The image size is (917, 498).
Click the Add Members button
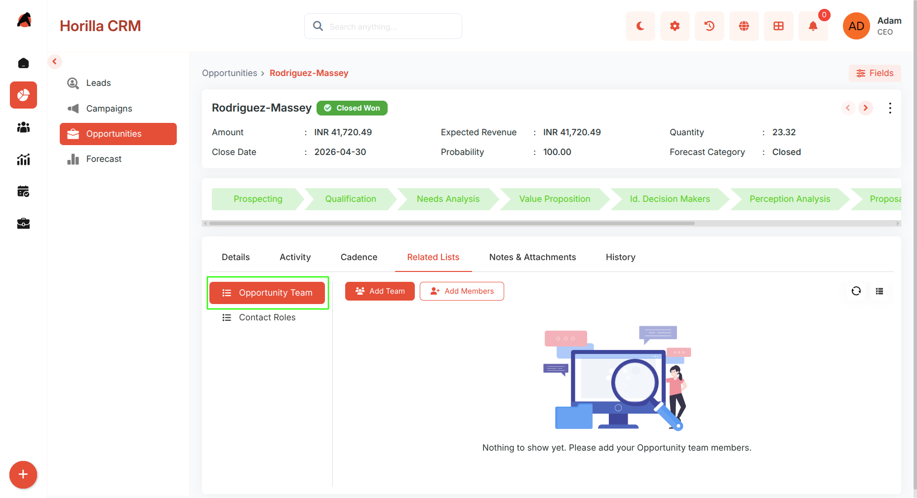coord(462,291)
